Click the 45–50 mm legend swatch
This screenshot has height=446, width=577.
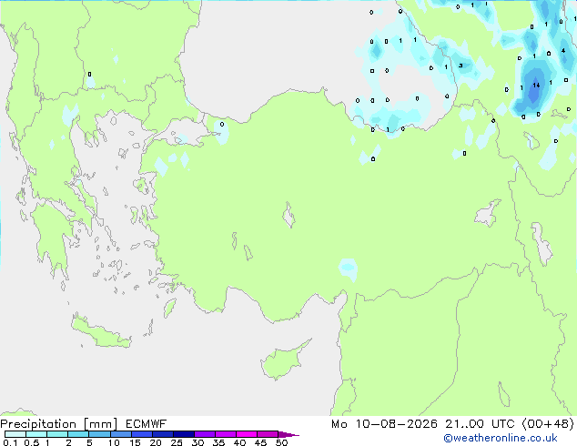(268, 434)
